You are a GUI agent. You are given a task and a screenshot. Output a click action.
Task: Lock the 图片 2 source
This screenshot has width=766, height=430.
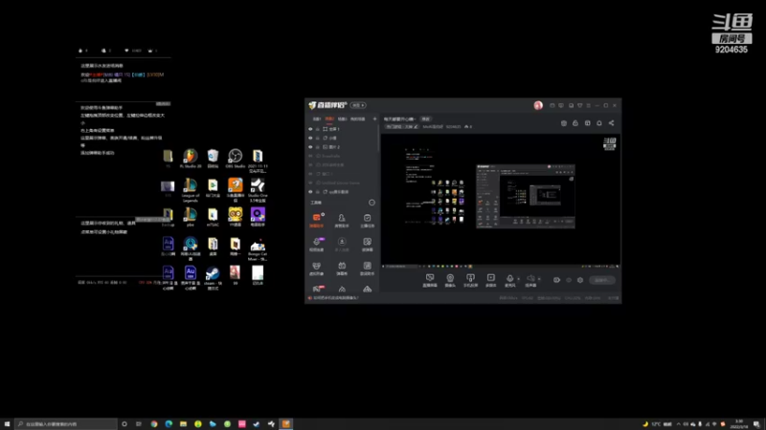click(x=318, y=147)
